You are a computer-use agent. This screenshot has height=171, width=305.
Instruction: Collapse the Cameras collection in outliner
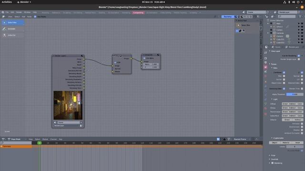[268, 33]
